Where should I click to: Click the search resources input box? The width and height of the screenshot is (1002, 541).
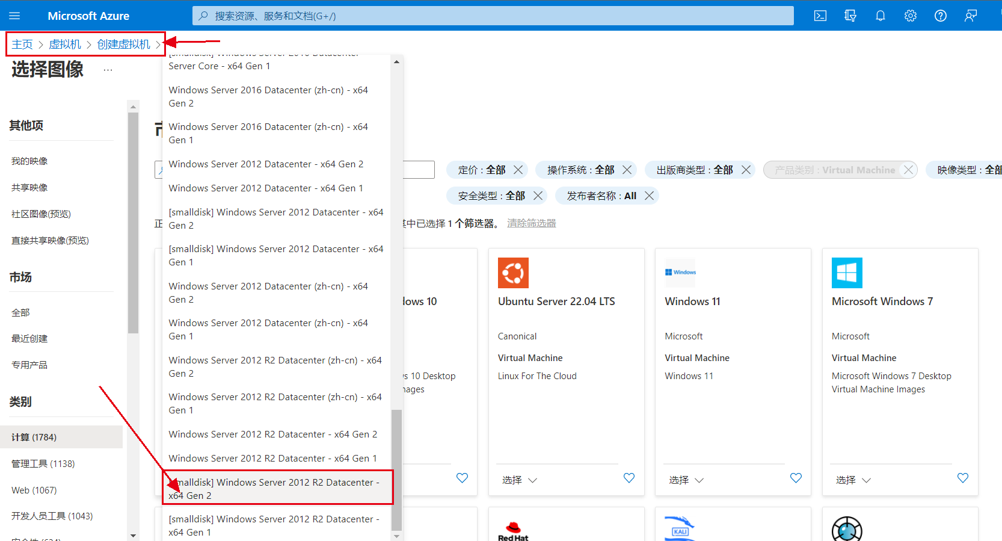(493, 16)
